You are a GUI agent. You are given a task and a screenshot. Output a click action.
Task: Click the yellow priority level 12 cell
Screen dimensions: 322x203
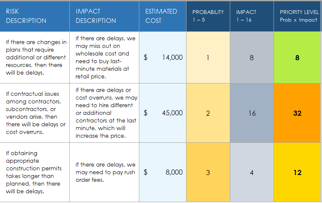click(x=297, y=172)
